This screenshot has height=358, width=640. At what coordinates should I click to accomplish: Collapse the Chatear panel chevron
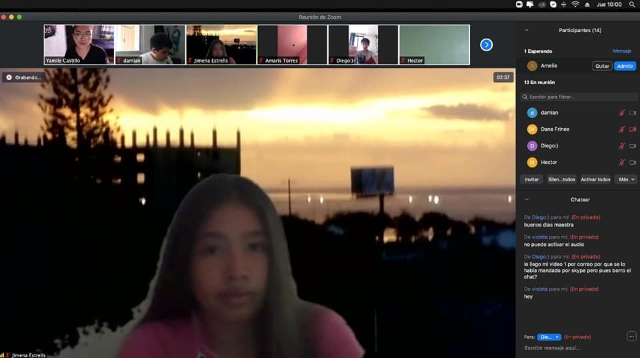pyautogui.click(x=527, y=199)
